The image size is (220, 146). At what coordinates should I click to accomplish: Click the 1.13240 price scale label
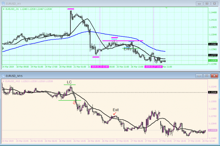213,87
